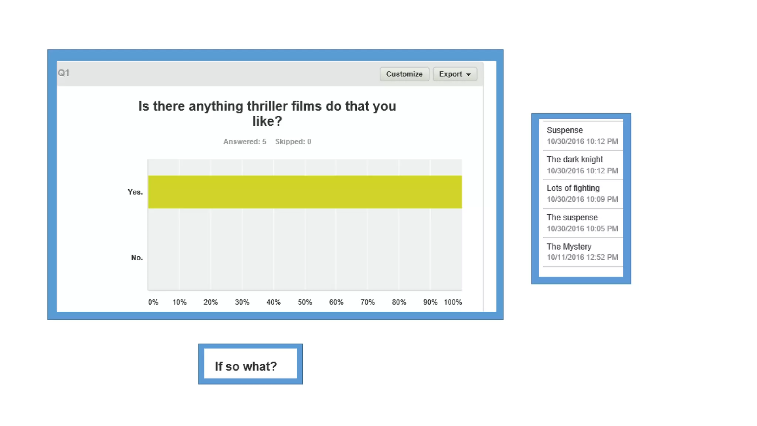Click the 'Answered: 5' text

[244, 142]
